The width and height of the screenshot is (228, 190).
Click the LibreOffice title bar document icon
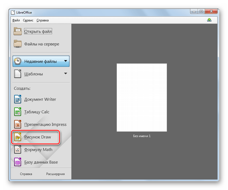[x=13, y=13]
